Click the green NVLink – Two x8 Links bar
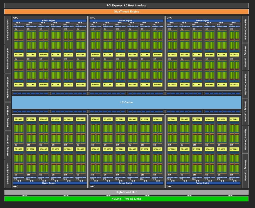255x208 pixels. [126, 199]
